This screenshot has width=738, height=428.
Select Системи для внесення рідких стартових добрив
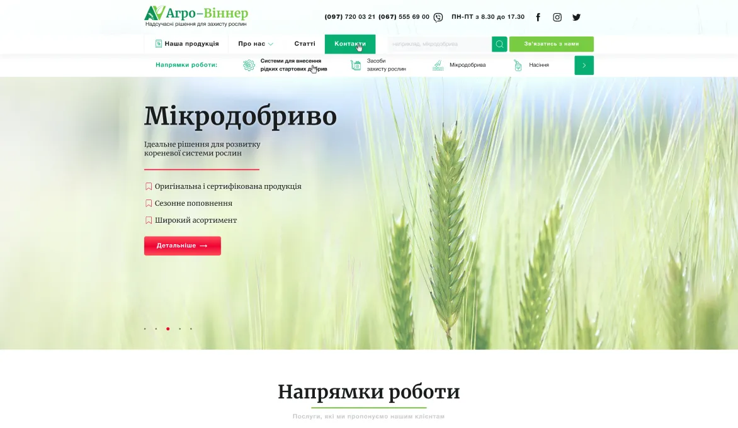293,65
